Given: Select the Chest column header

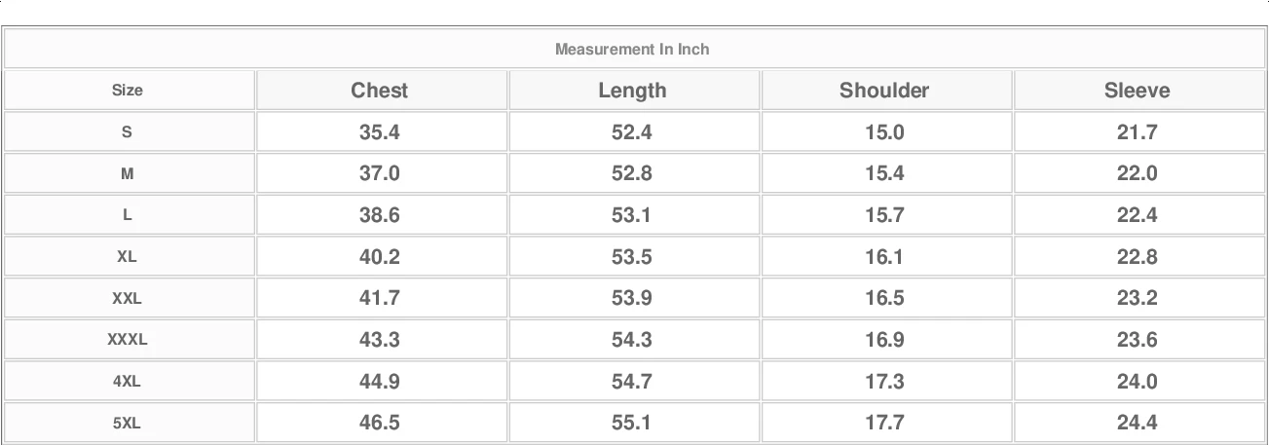Looking at the screenshot, I should coord(380,91).
